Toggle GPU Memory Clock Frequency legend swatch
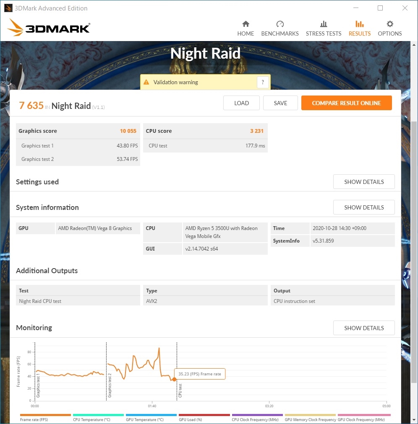 310,415
